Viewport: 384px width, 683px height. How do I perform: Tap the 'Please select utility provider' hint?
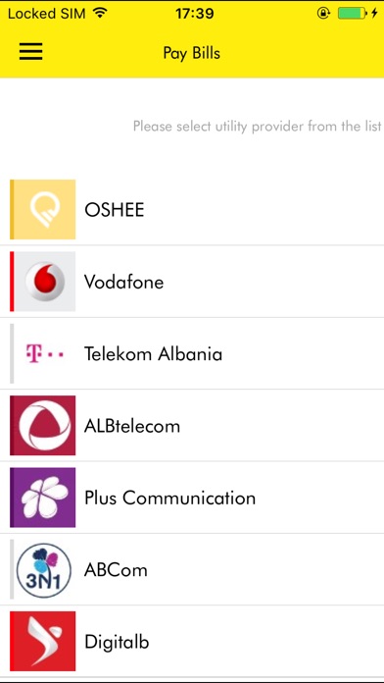coord(257,127)
